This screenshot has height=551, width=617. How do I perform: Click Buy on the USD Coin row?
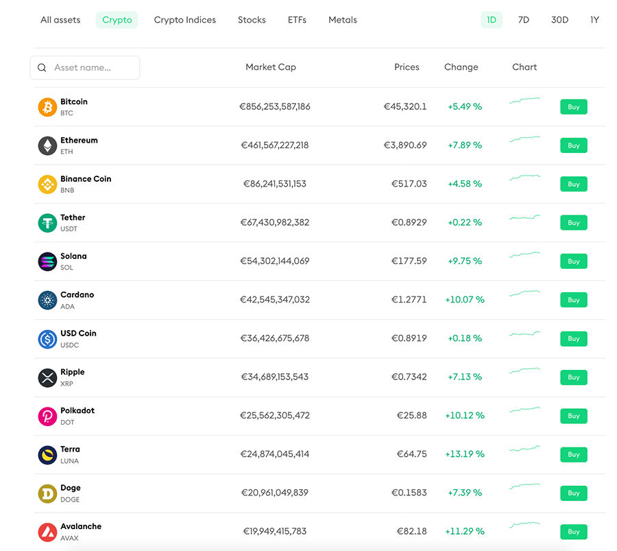point(574,339)
